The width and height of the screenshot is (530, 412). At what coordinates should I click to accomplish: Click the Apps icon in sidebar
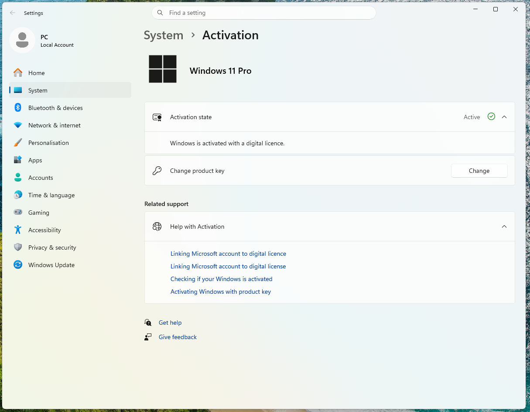[x=18, y=160]
